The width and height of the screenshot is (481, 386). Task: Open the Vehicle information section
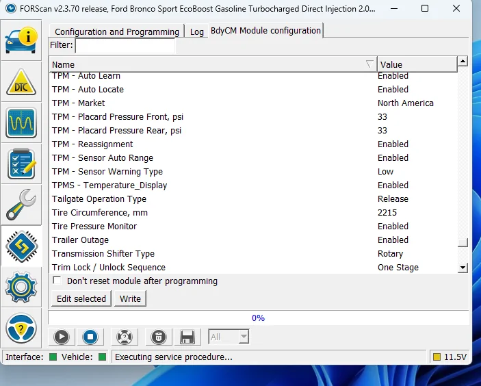point(21,40)
